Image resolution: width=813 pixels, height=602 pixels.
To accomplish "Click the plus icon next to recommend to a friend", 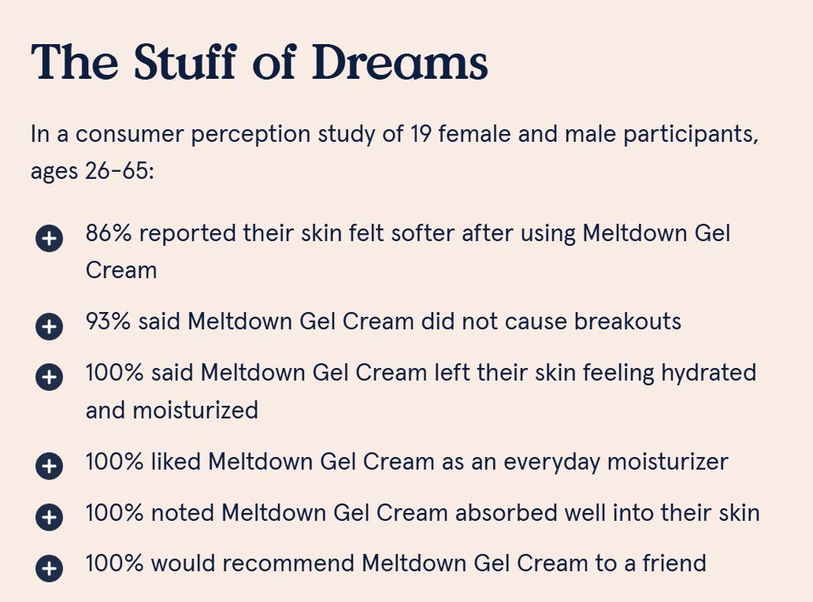I will click(49, 567).
